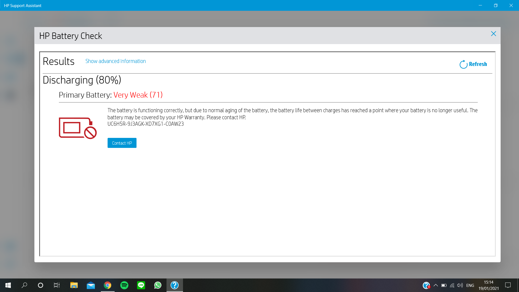Close the HP Battery Check dialog
Image resolution: width=519 pixels, height=292 pixels.
493,34
